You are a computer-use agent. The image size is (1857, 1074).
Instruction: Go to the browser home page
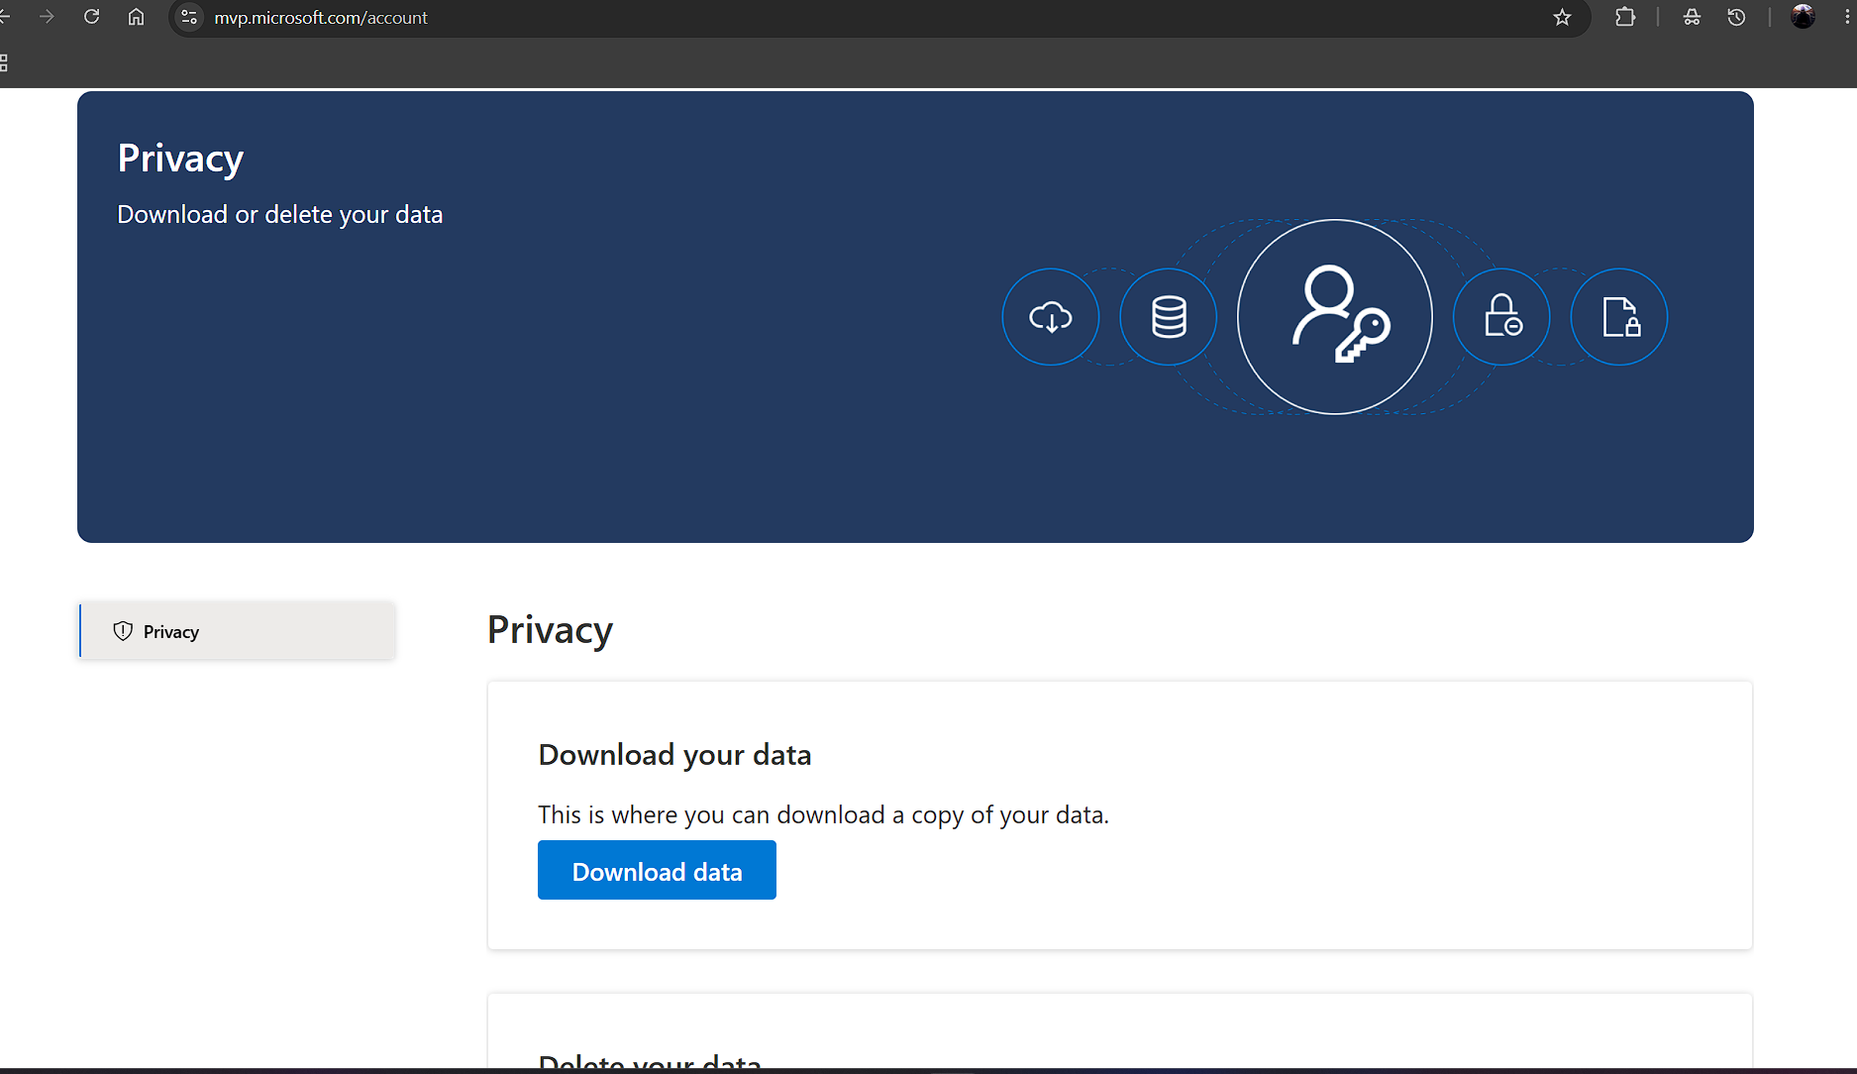(137, 17)
